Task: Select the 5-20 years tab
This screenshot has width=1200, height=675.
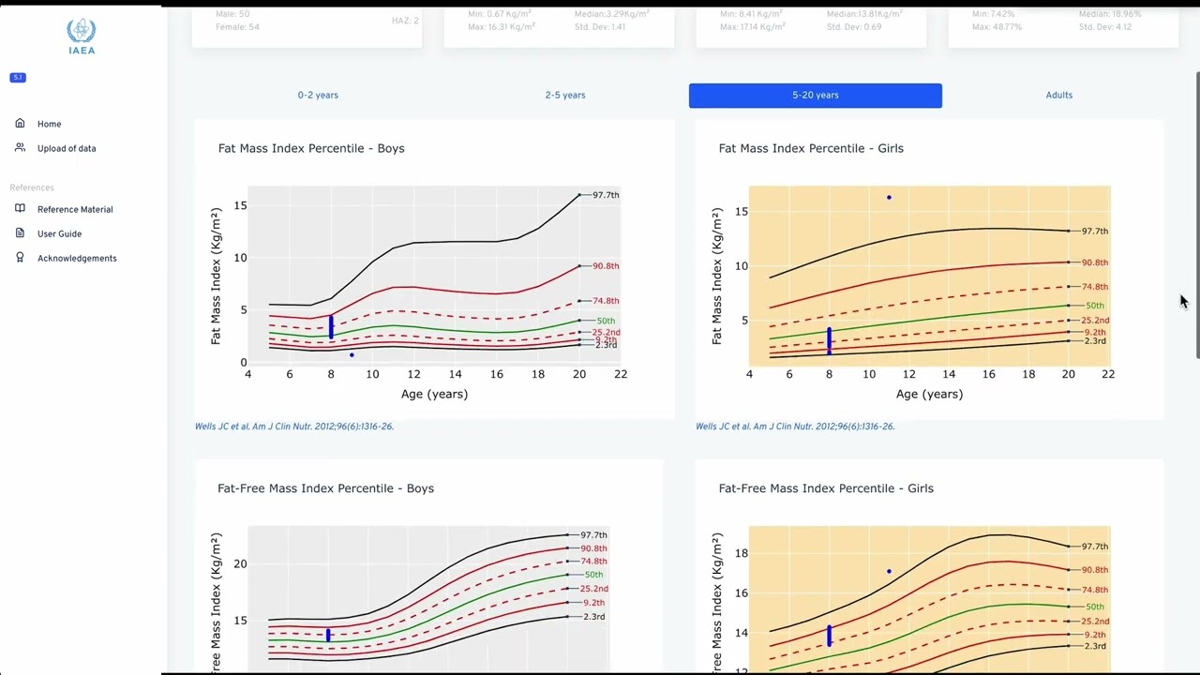Action: [816, 95]
